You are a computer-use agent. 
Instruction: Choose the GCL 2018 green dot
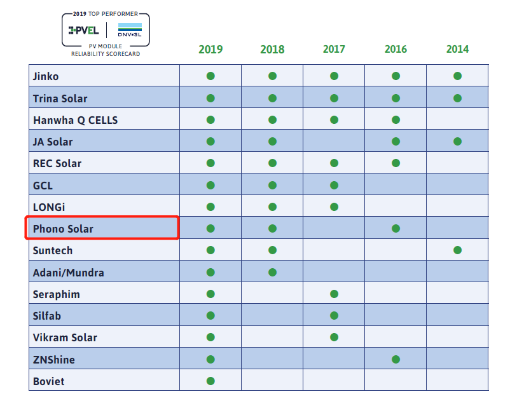pos(272,186)
